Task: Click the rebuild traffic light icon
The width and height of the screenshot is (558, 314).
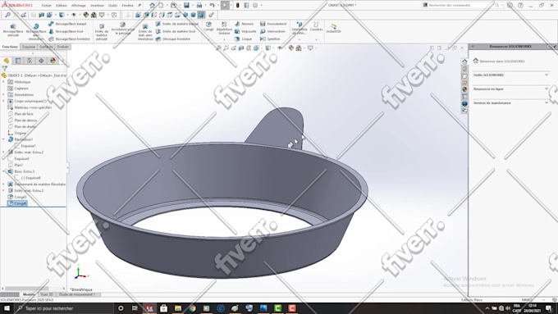Action: click(237, 6)
